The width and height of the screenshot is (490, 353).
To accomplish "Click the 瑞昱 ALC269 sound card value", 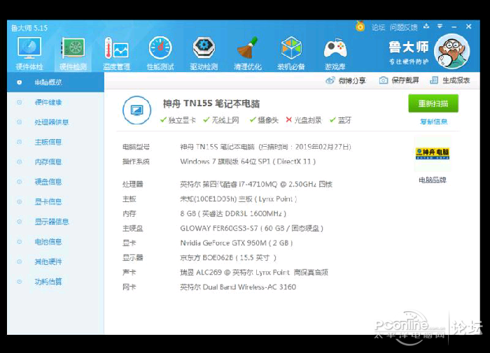I will [x=253, y=273].
